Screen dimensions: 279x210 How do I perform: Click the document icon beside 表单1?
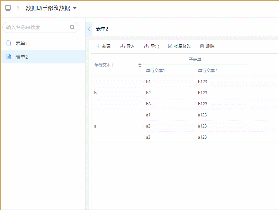pos(9,43)
